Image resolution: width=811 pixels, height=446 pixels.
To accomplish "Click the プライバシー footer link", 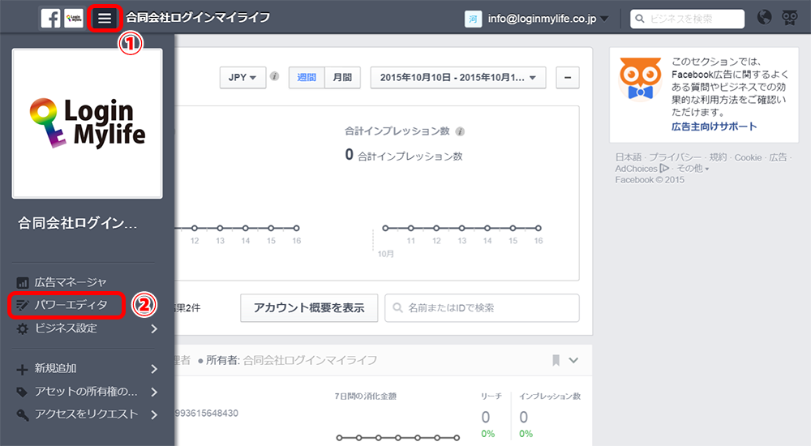I will (675, 157).
